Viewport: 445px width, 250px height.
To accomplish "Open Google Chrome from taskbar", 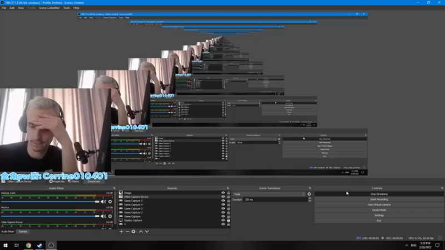I will pos(28,246).
